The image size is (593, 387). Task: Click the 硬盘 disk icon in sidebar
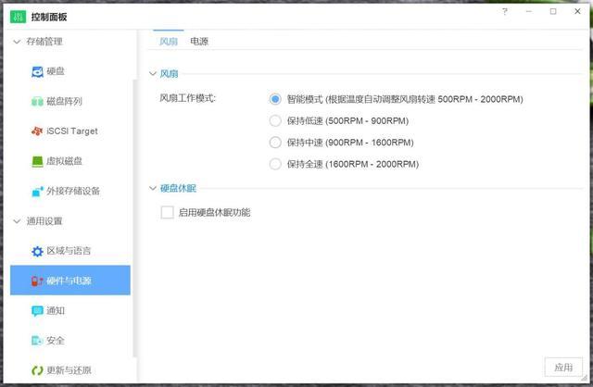37,71
